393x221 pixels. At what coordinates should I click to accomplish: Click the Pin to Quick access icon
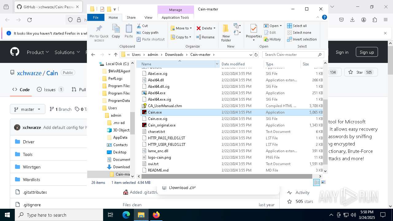tap(99, 33)
